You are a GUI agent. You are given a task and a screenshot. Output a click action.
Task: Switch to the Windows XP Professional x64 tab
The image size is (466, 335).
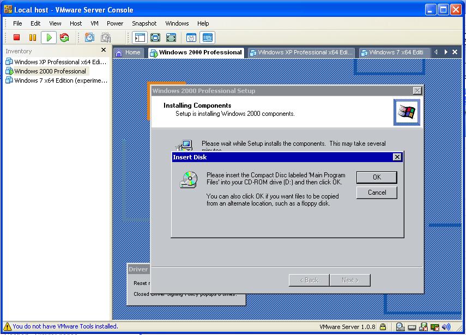point(301,53)
